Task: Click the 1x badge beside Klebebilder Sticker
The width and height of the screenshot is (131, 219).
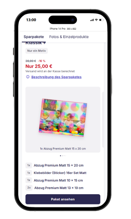Action: (x=29, y=173)
